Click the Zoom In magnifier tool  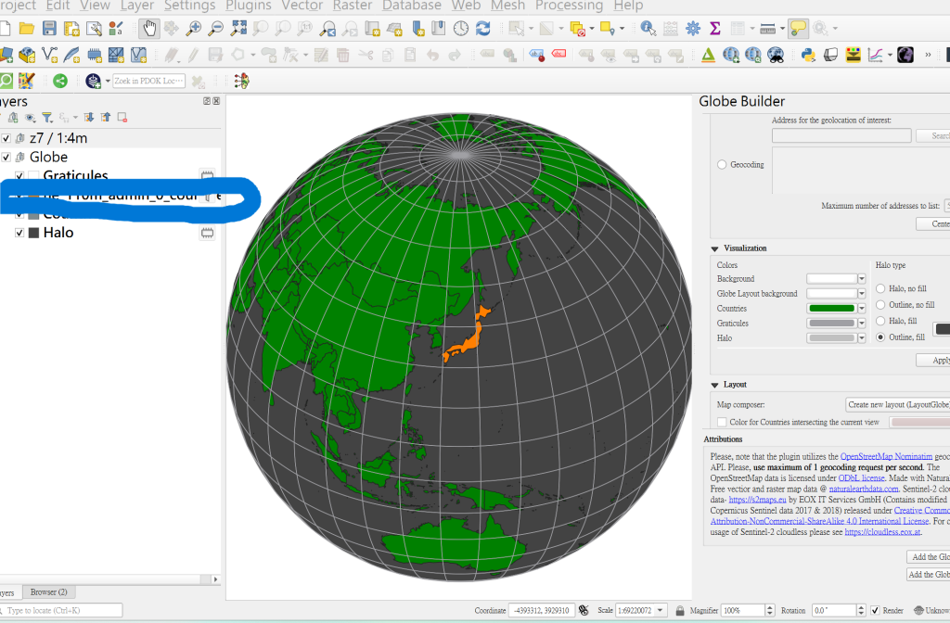pos(193,29)
